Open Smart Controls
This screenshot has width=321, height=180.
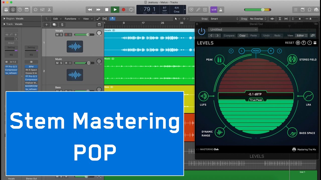pyautogui.click(x=35, y=9)
